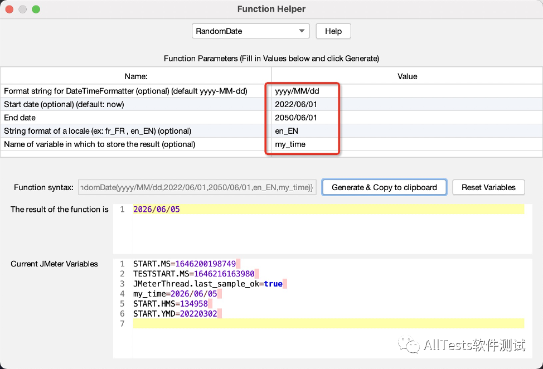This screenshot has width=543, height=369.
Task: Click the TESTSTART.MS=1646216163980 line
Action: tap(196, 274)
